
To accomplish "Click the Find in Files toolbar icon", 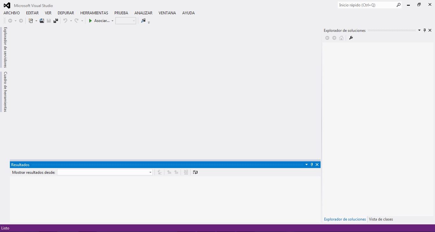I will coord(143,21).
